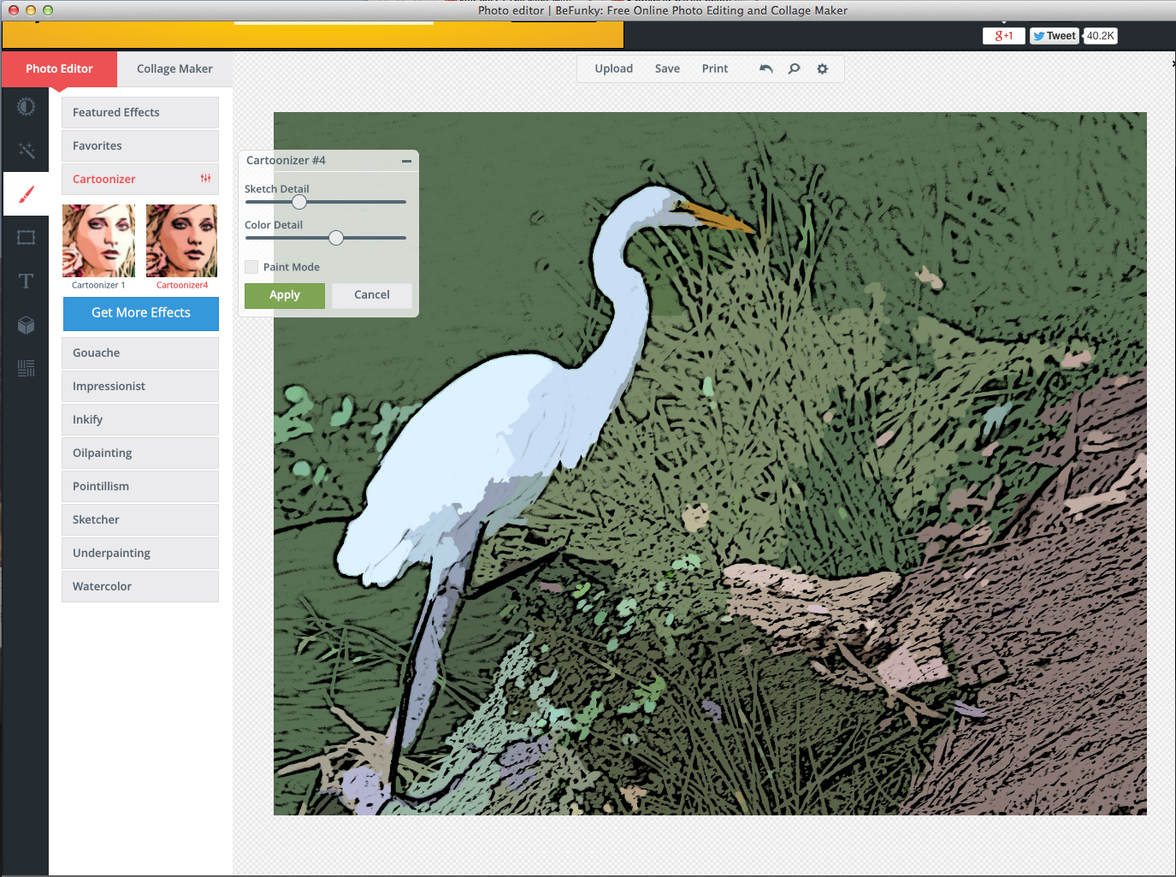Screen dimensions: 1176x877
Task: Click the egret photo on canvas
Action: [710, 463]
